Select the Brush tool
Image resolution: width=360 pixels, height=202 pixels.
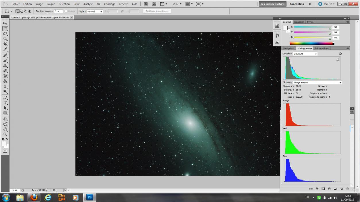tap(5, 60)
